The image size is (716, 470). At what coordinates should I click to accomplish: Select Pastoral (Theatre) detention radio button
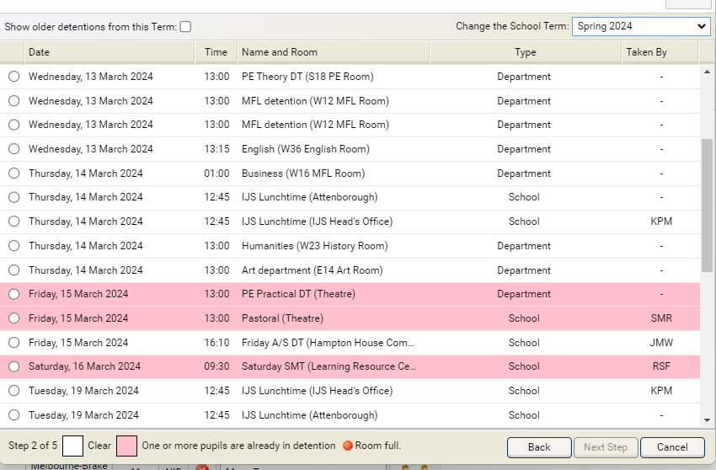click(13, 318)
